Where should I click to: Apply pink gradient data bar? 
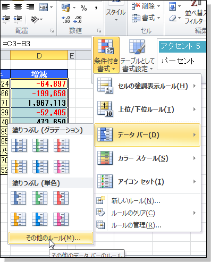pos(61,167)
